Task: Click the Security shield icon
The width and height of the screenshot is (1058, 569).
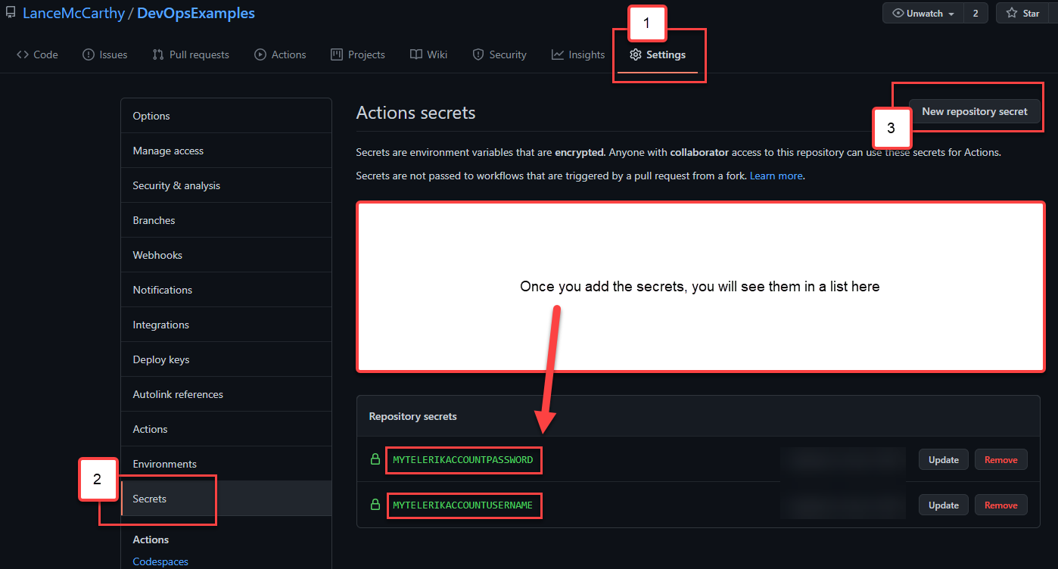Action: point(478,54)
